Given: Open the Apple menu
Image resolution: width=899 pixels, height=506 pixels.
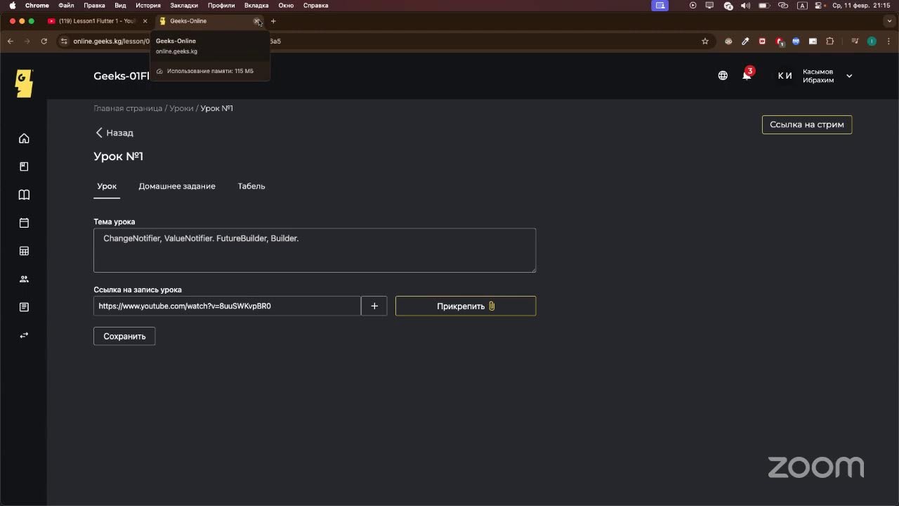Looking at the screenshot, I should coord(12,6).
